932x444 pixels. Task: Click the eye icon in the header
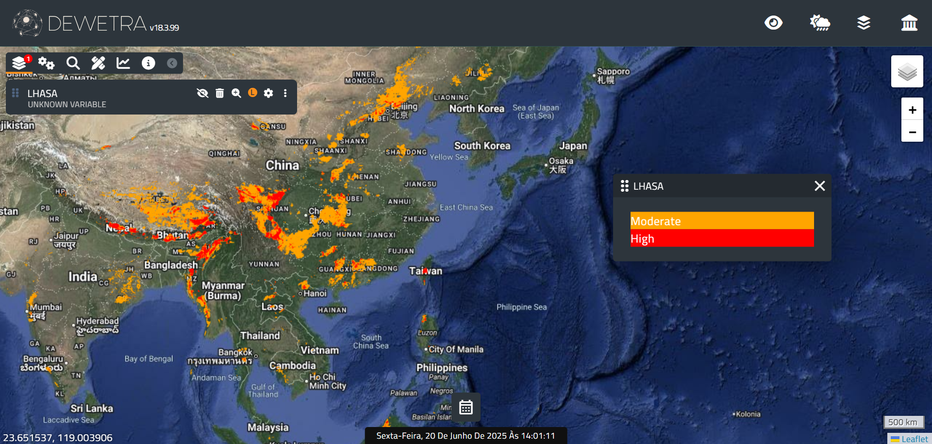click(x=773, y=23)
